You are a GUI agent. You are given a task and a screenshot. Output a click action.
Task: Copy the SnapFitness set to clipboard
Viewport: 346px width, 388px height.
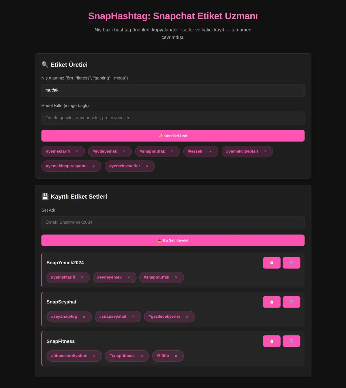272,341
